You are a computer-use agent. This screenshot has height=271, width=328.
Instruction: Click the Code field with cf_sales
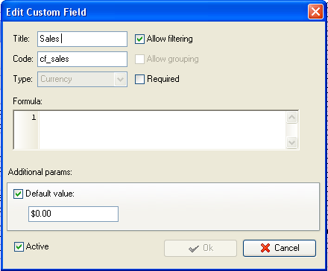point(82,59)
